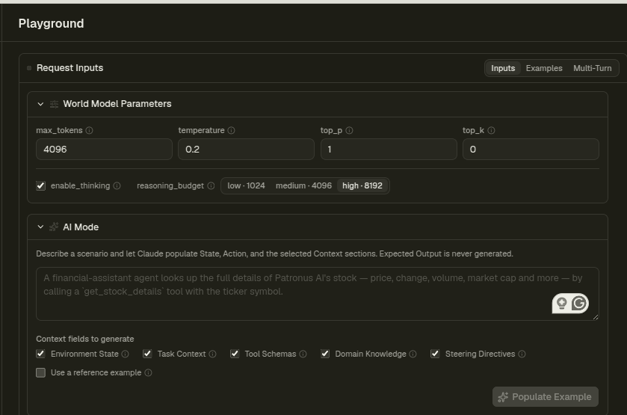Disable the enable_thinking checkbox
Viewport: 627px width, 415px height.
point(41,185)
